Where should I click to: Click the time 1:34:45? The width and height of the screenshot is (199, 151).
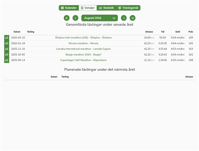(x=162, y=60)
